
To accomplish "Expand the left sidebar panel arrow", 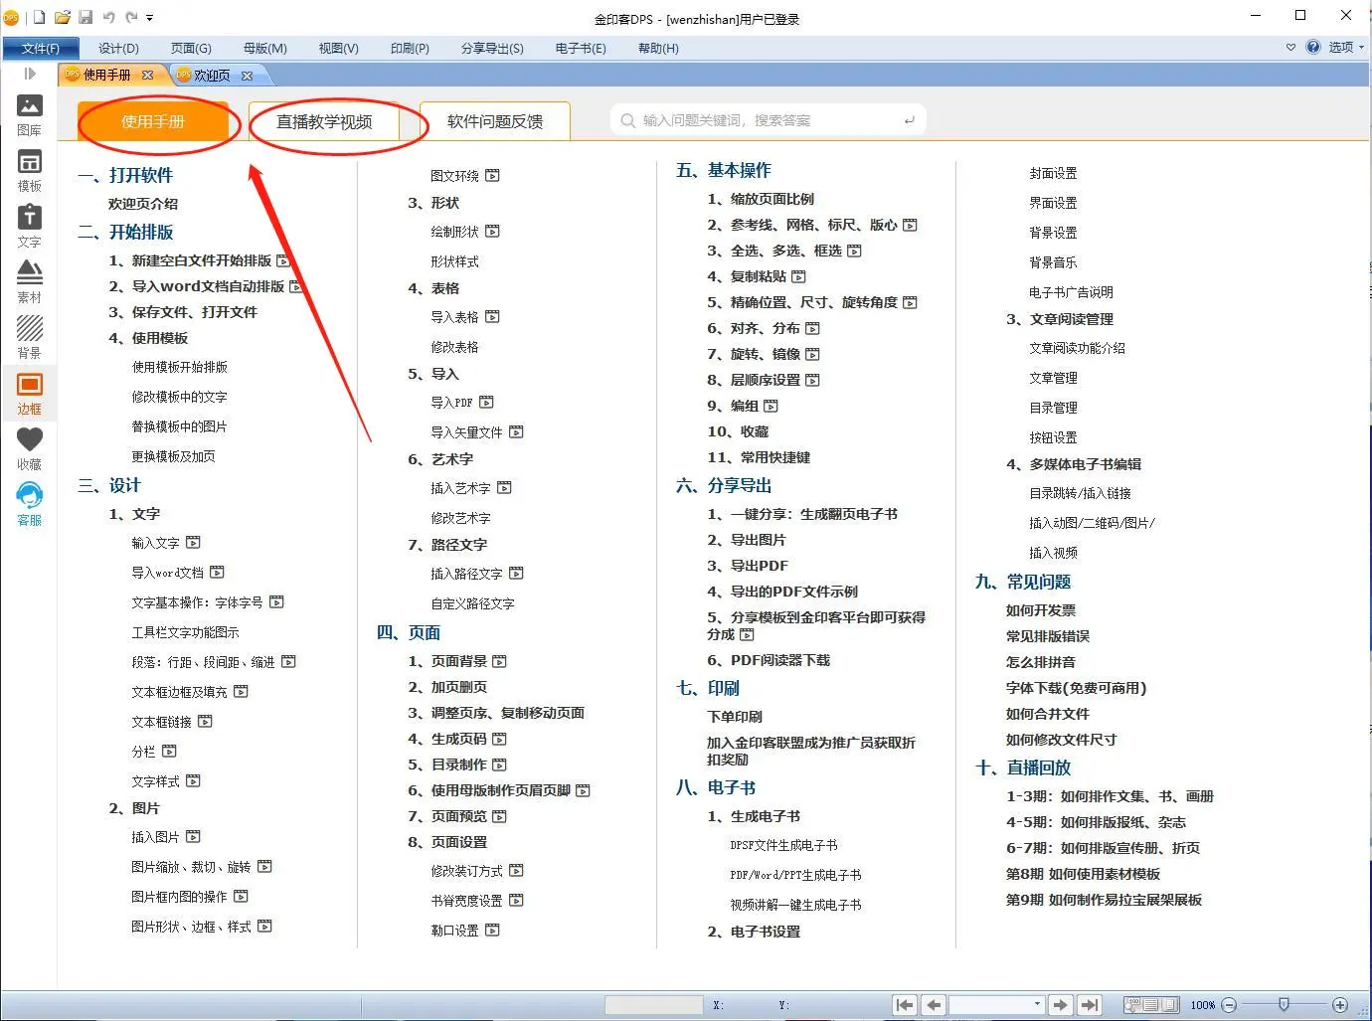I will (30, 74).
